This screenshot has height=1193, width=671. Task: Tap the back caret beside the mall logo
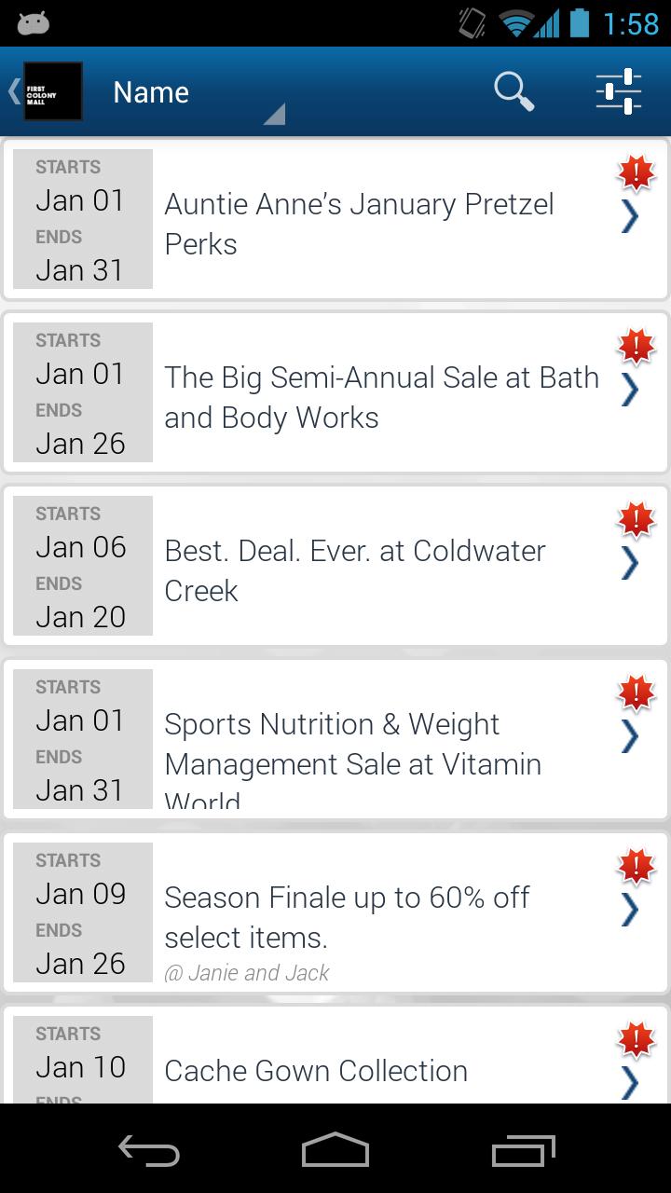pos(13,91)
